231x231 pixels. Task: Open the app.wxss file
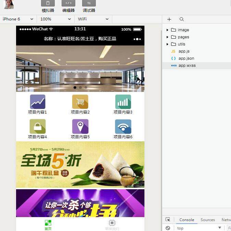pos(196,66)
